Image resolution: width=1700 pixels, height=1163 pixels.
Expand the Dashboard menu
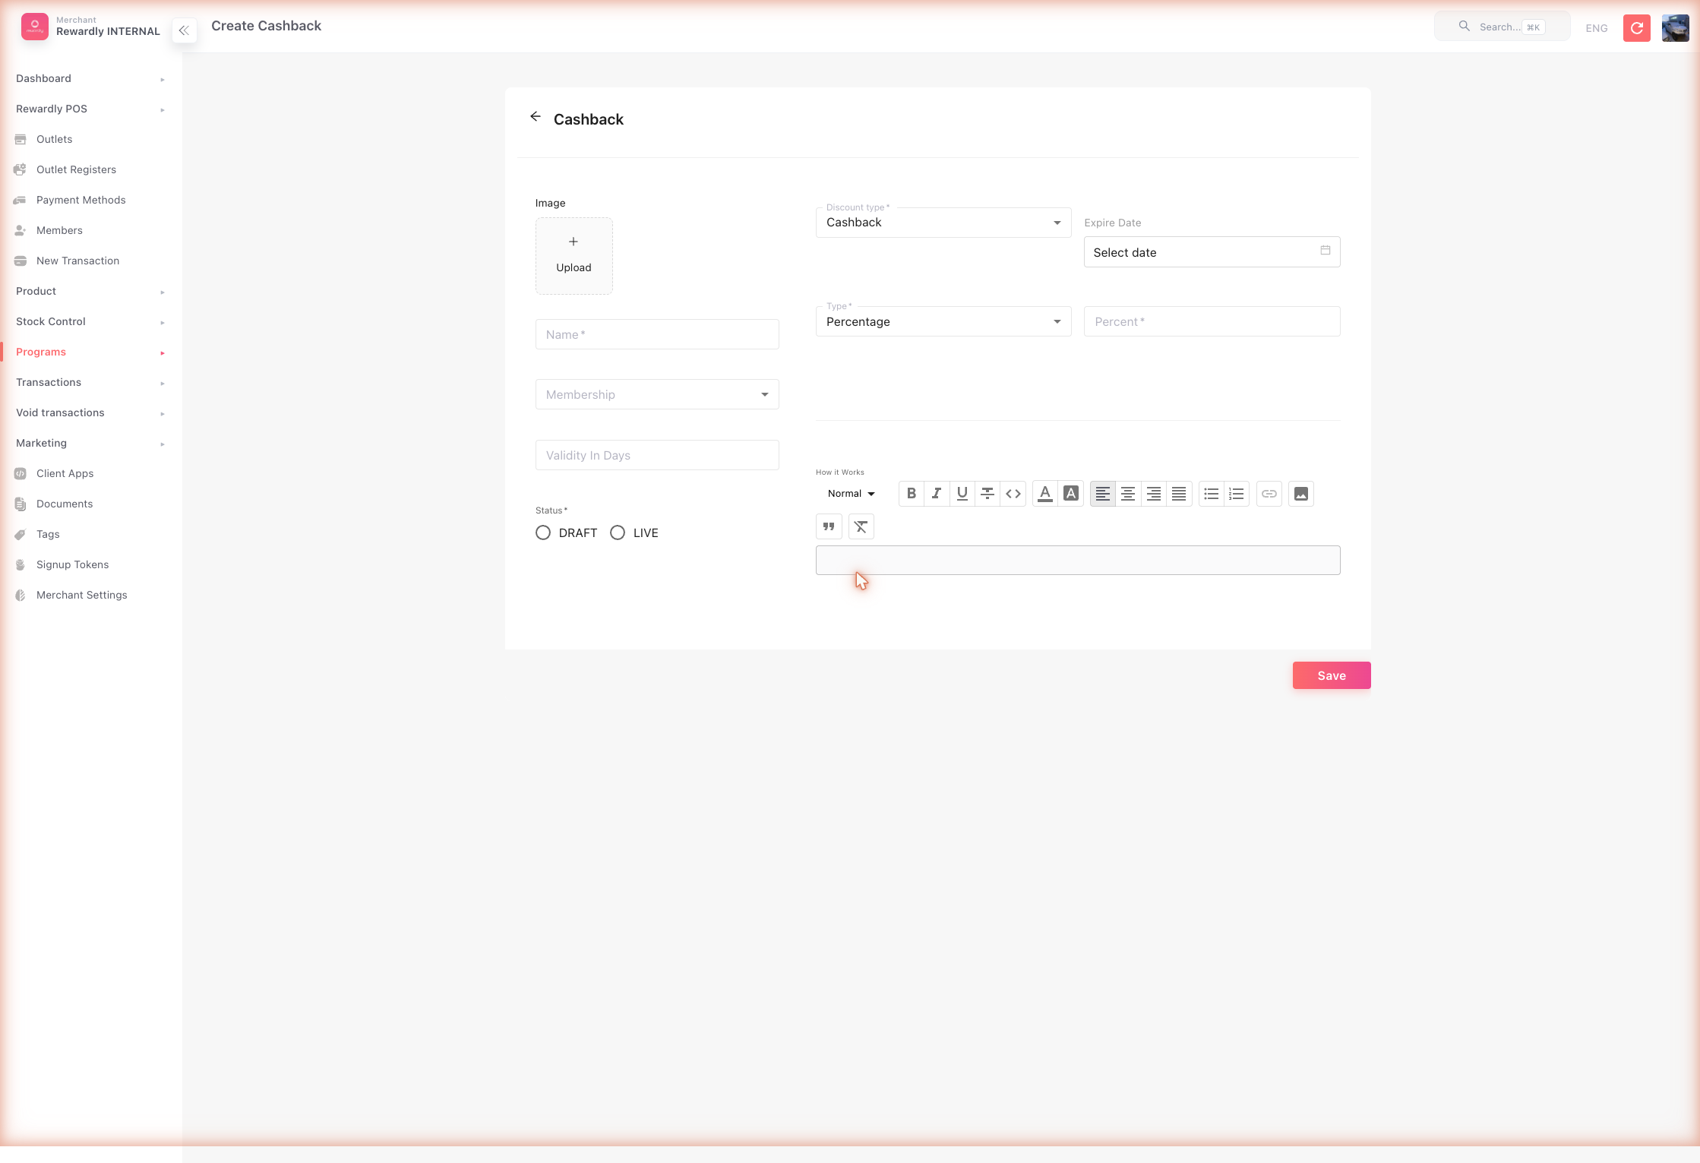pos(91,79)
